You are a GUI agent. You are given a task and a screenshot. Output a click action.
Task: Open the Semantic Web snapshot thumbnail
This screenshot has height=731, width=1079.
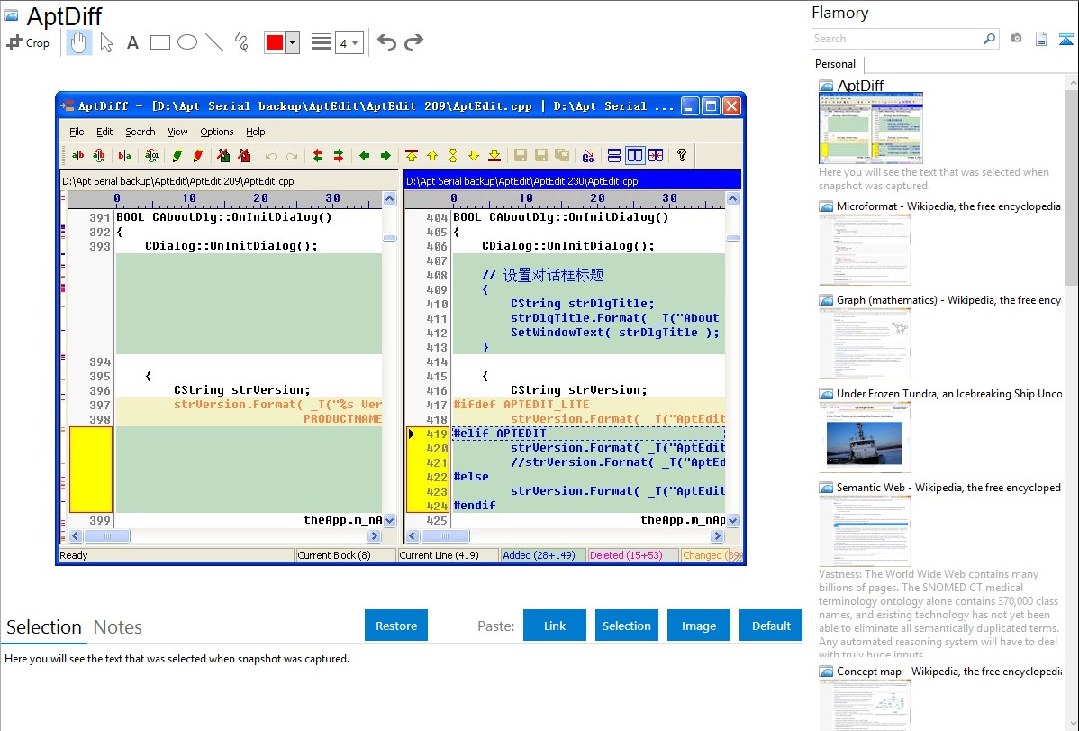tap(865, 531)
